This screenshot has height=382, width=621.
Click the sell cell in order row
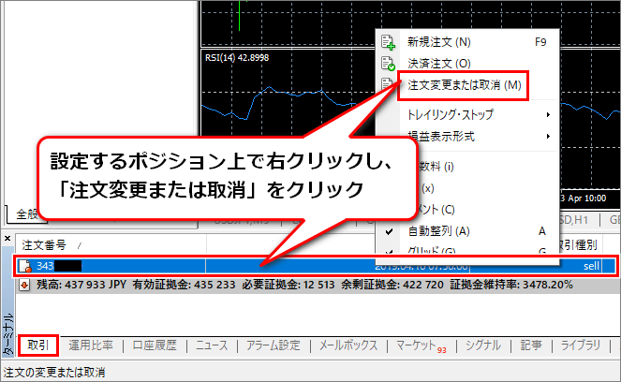[x=592, y=266]
